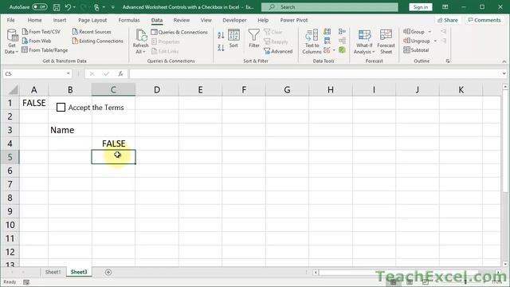This screenshot has width=510, height=287.
Task: Switch to the Insert tab
Action: (x=60, y=20)
